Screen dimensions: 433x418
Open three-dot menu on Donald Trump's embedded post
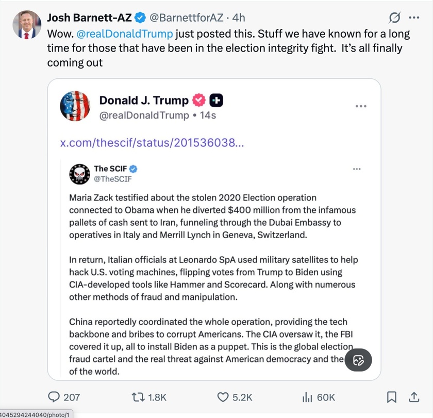click(x=361, y=106)
